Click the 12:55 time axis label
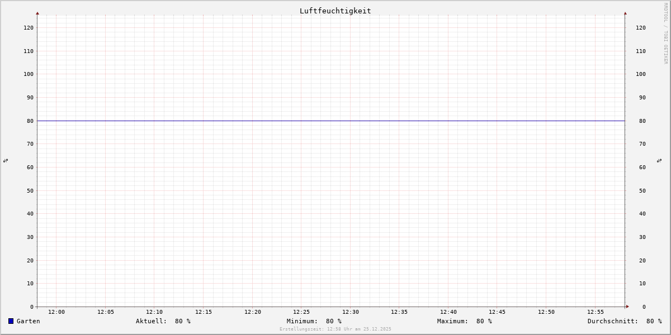671x335 pixels. click(596, 312)
